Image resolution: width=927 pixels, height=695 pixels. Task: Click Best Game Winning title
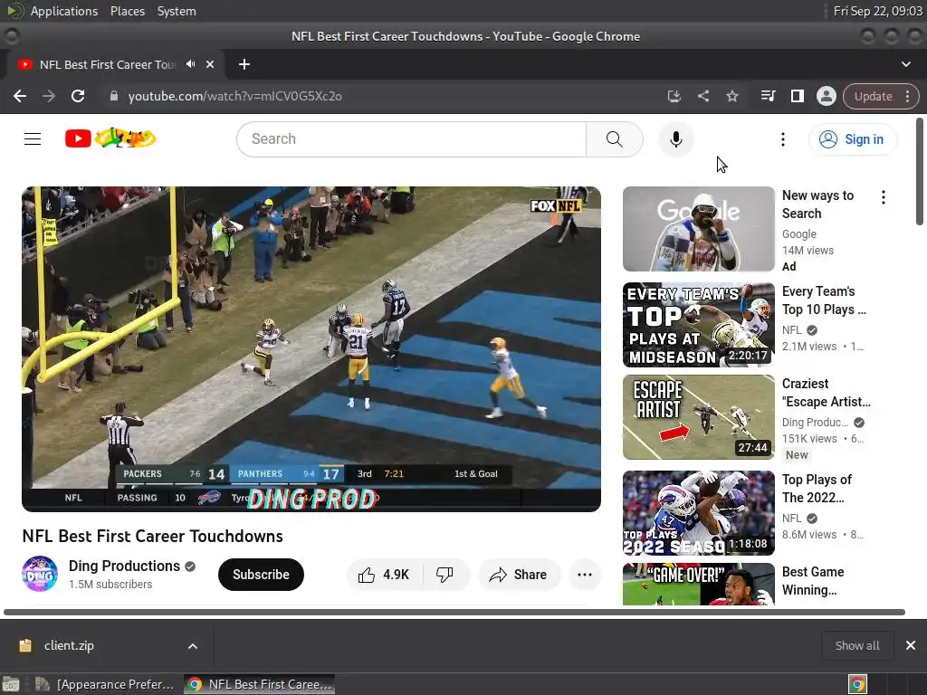[x=813, y=581]
